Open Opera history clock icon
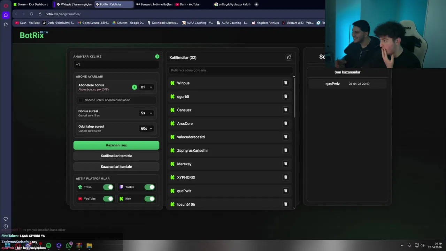This screenshot has height=251, width=446. point(6,227)
